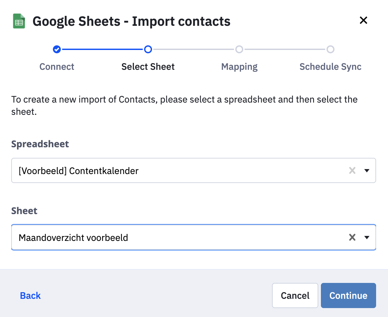Clear the Sheet selection with the X
Viewport: 388px width, 317px height.
[x=352, y=237]
